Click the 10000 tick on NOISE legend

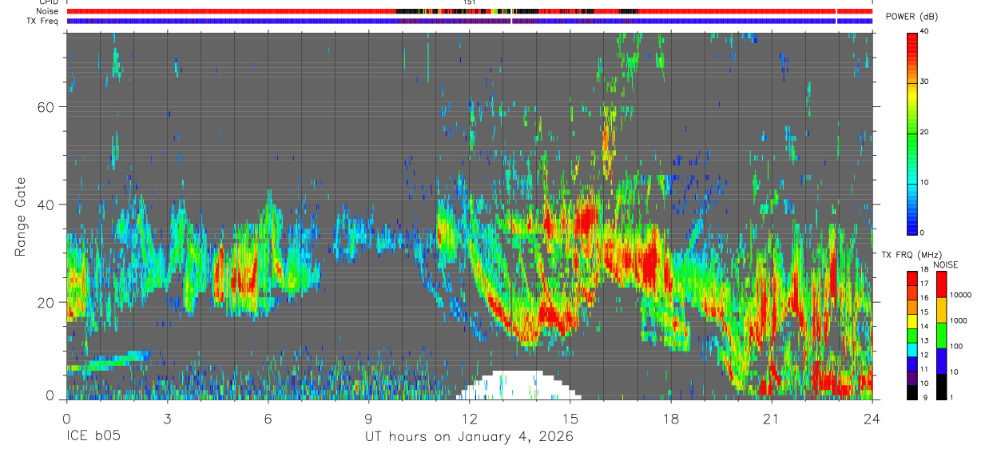tap(961, 296)
